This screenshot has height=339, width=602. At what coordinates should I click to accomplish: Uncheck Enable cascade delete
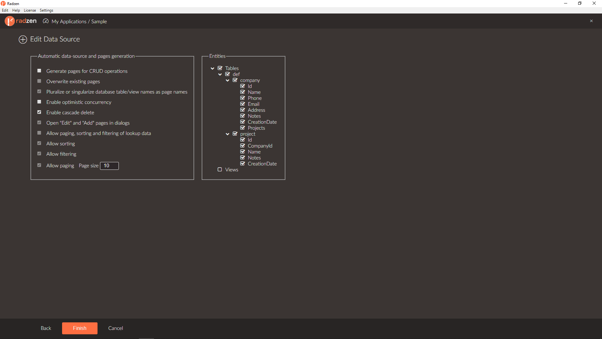pyautogui.click(x=39, y=112)
